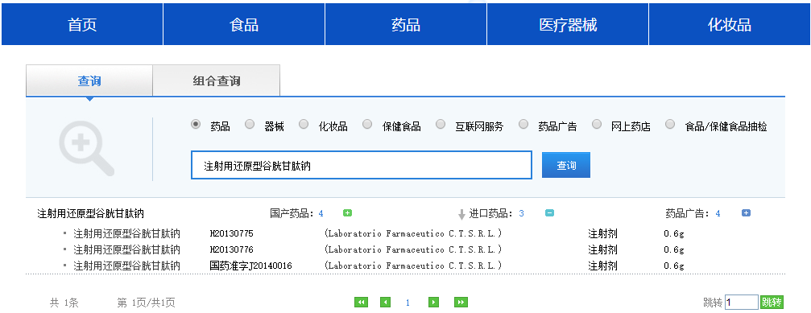Focus the drug name search field
The width and height of the screenshot is (811, 313).
tap(362, 165)
